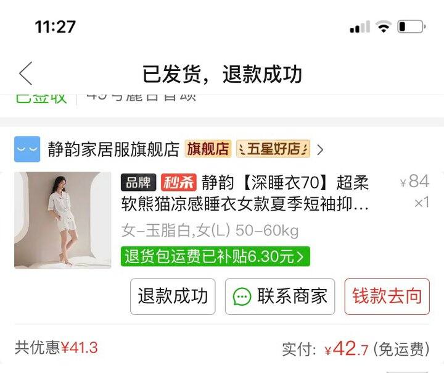Tap the 联系商家 button
444x373 pixels.
tap(280, 296)
